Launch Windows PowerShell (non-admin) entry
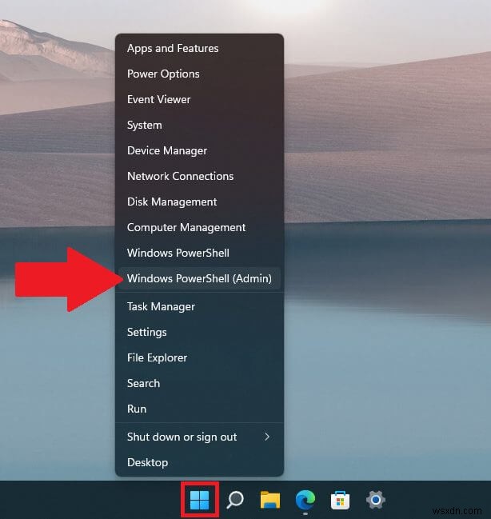This screenshot has width=491, height=519. [199, 253]
